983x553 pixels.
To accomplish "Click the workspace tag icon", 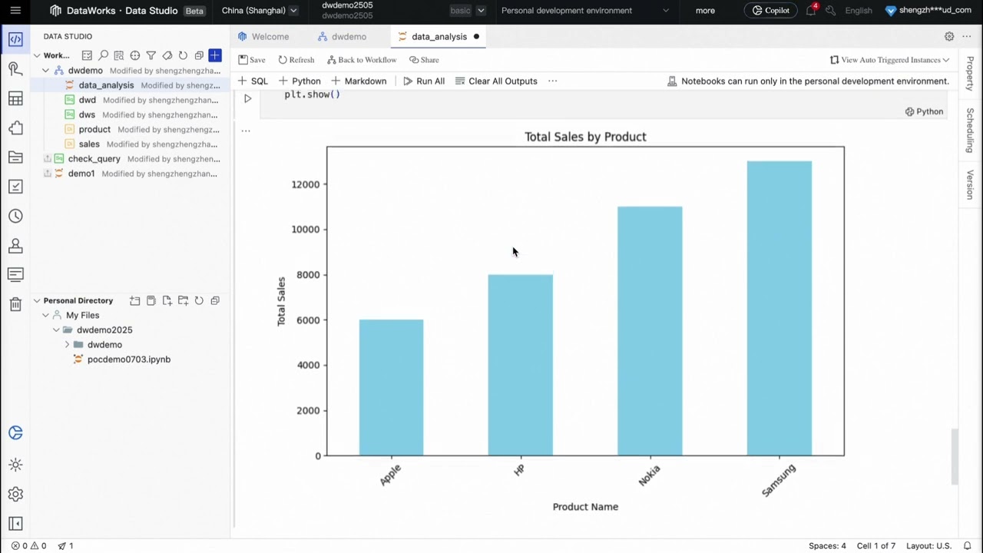I will tap(167, 55).
